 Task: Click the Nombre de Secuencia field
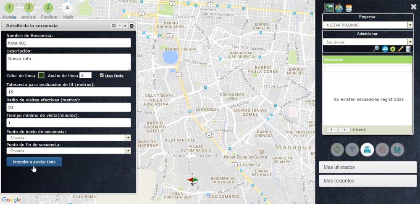click(x=69, y=43)
